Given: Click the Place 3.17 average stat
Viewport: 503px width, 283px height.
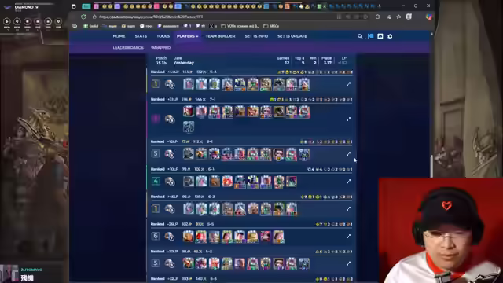Looking at the screenshot, I should [327, 61].
